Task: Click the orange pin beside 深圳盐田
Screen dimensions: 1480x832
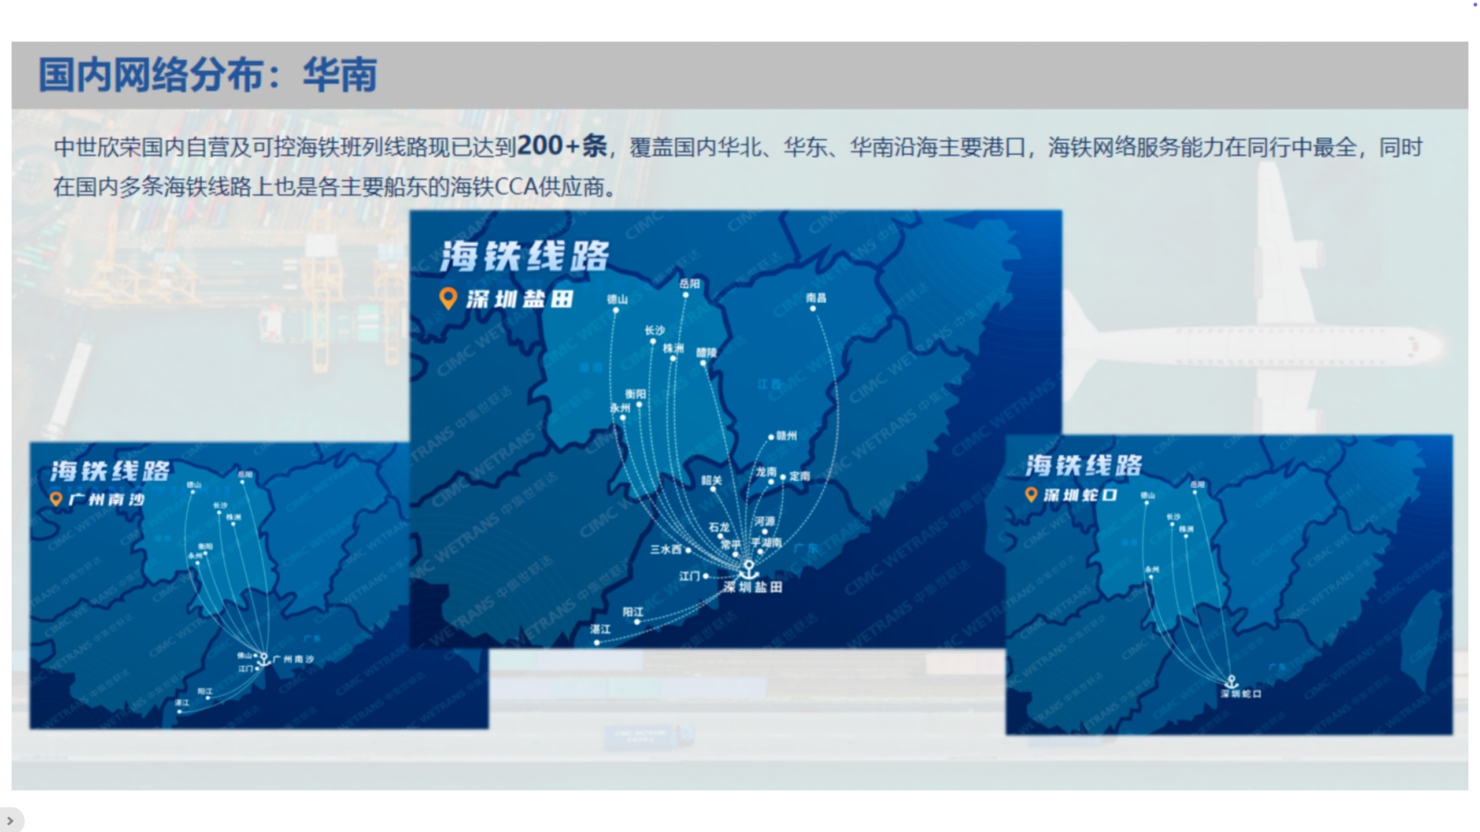Action: [x=448, y=298]
